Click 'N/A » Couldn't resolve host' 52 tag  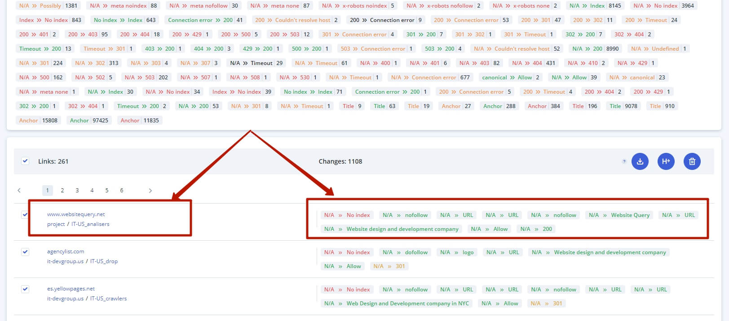coord(517,49)
